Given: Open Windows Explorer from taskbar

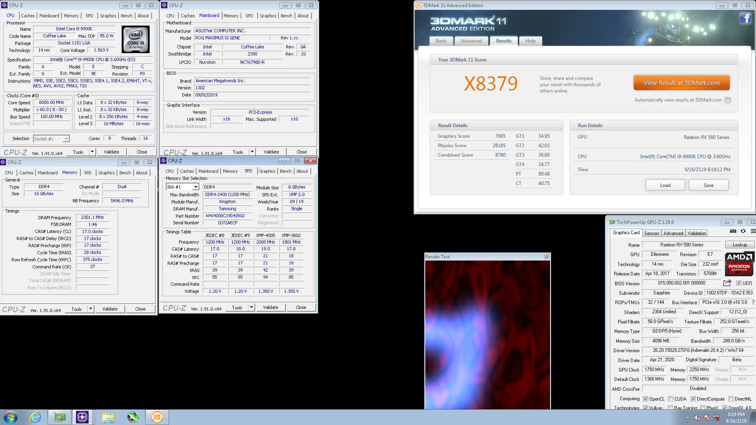Looking at the screenshot, I should point(108,417).
